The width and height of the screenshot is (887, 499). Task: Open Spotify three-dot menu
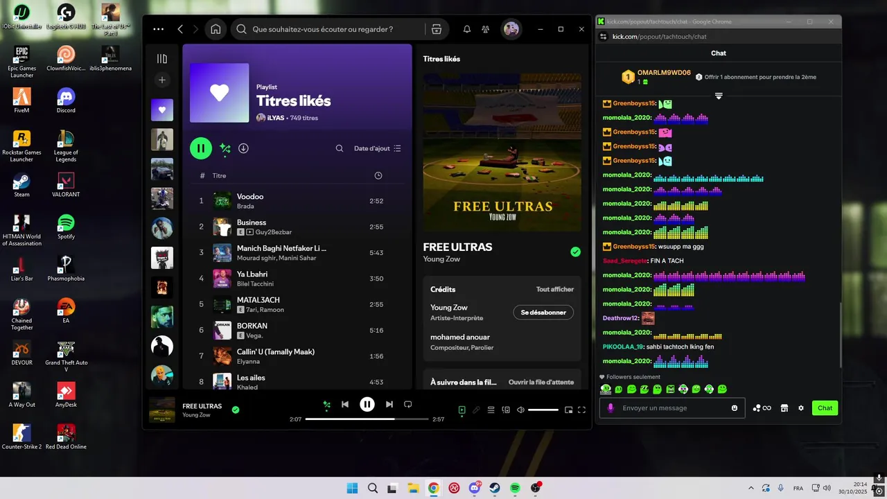[159, 29]
